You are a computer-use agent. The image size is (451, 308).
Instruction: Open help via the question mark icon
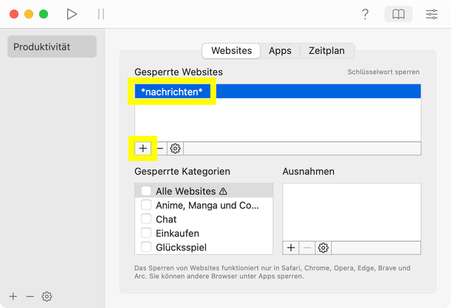(x=365, y=14)
